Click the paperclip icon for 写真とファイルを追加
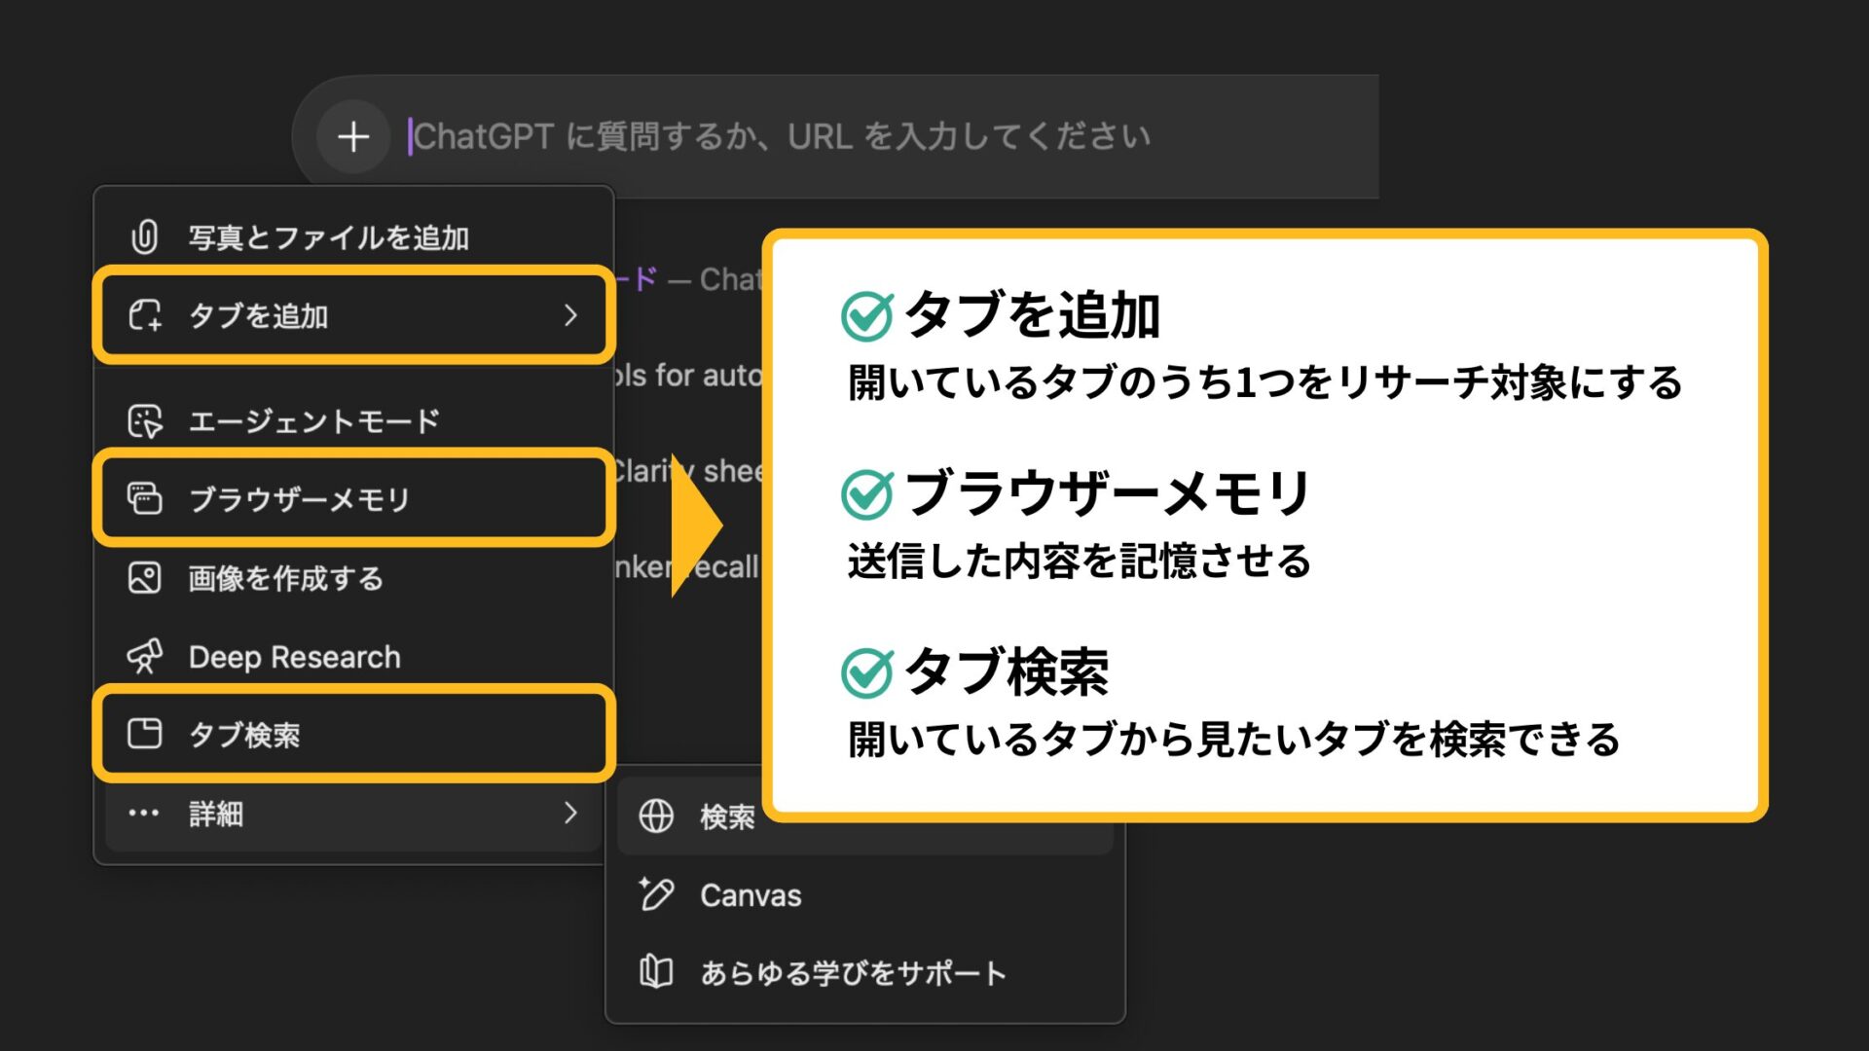Image resolution: width=1869 pixels, height=1051 pixels. 144,234
